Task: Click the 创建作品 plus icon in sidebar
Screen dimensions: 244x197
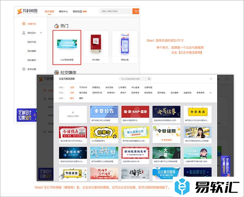Action: [23, 24]
